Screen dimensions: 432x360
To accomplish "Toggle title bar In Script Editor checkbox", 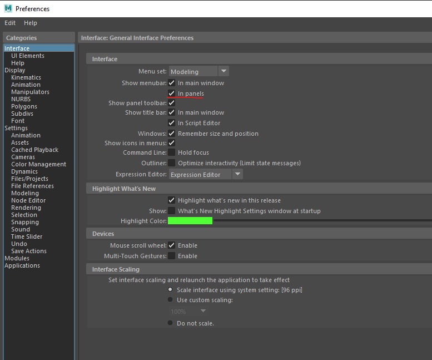I will (171, 122).
